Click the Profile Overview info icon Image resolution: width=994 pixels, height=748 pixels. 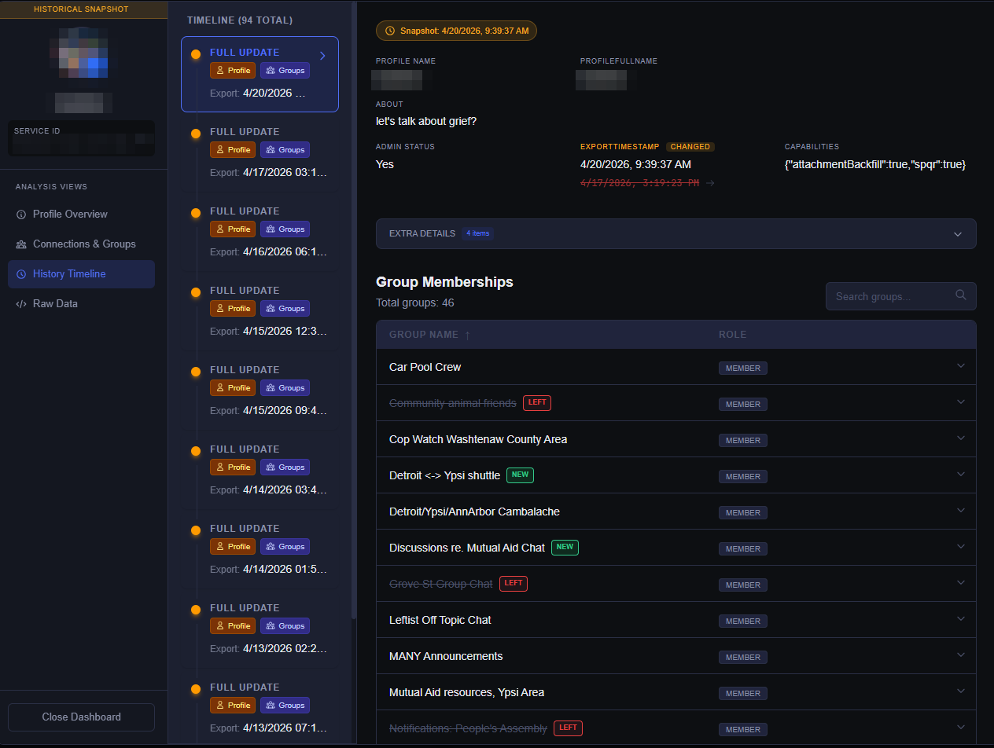pos(21,214)
